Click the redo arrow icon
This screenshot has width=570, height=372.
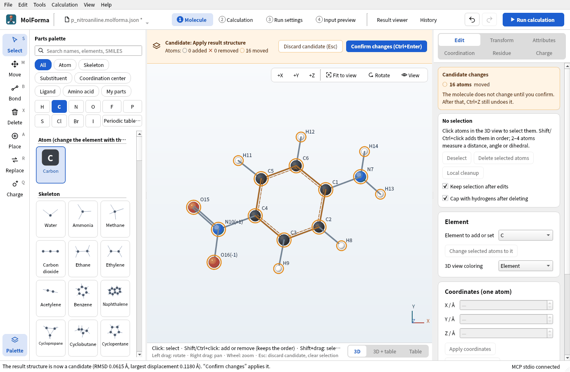(x=489, y=20)
